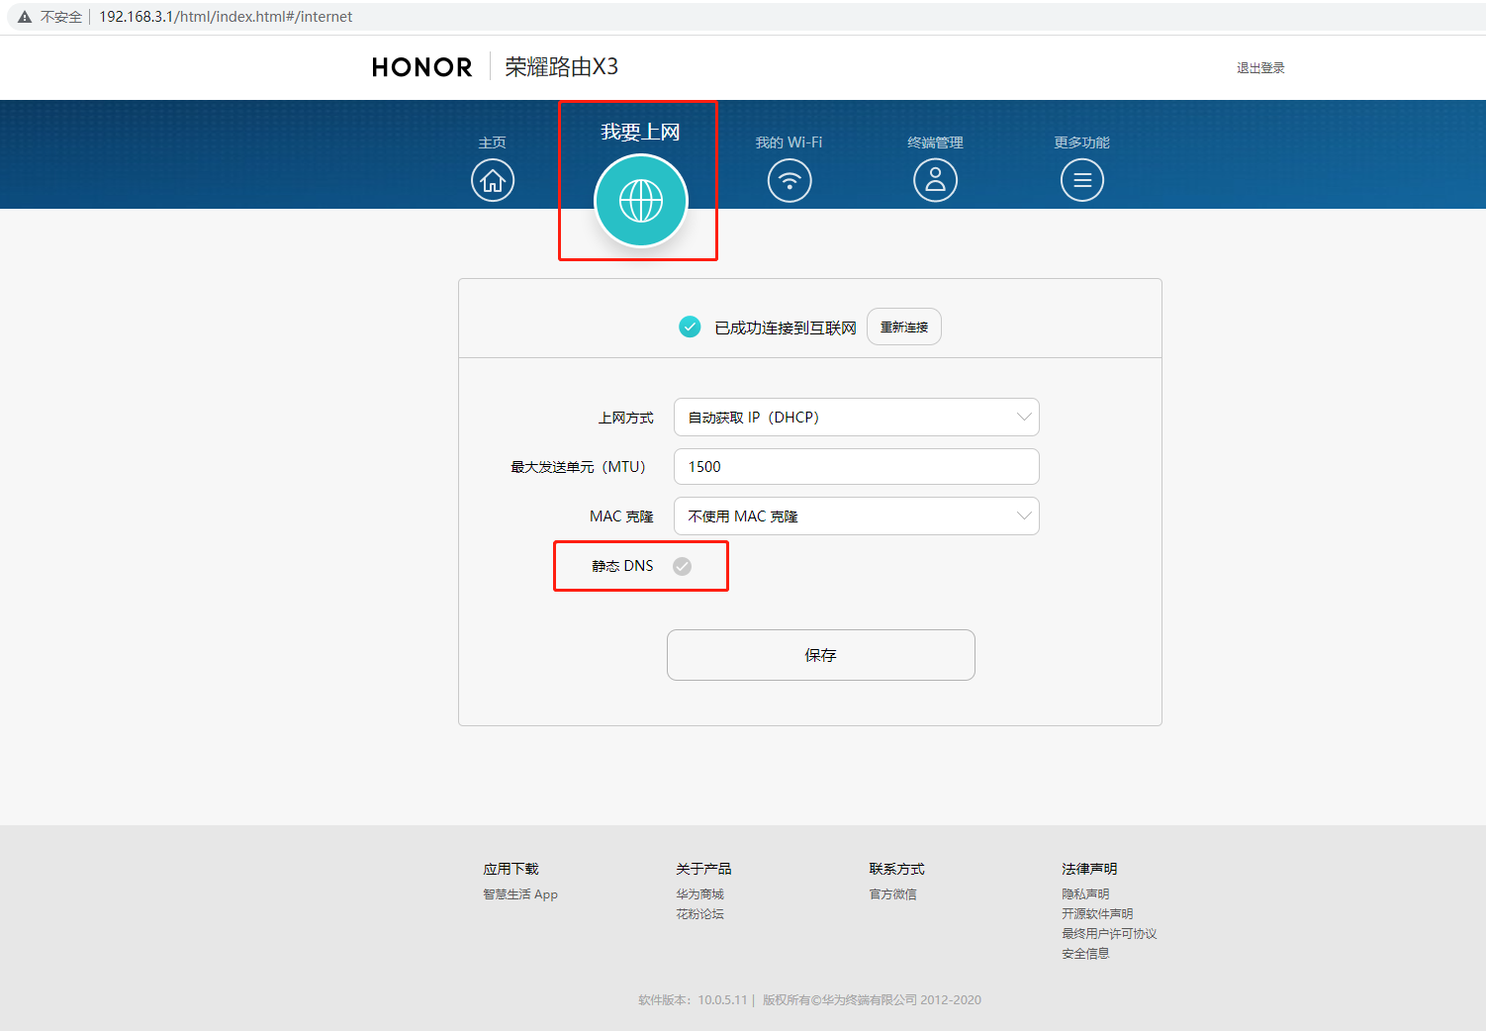Select the globe Internet icon
1486x1031 pixels.
coord(641,201)
